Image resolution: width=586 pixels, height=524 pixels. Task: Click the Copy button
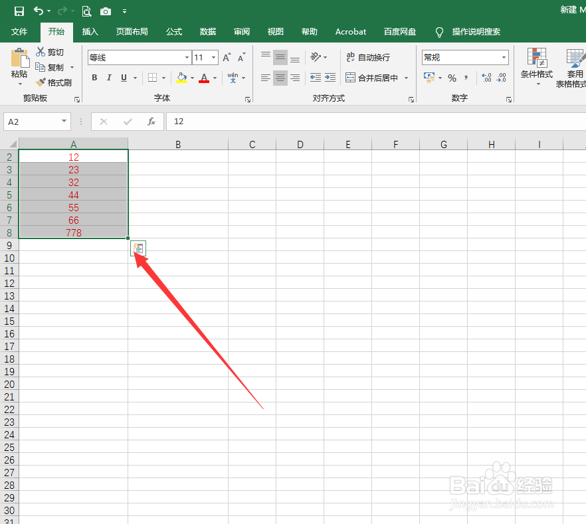49,67
